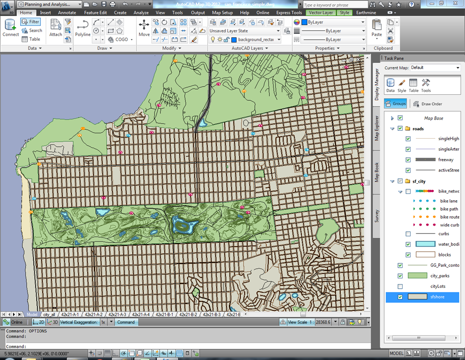
Task: Enable the cityLots layer checkbox
Action: (x=400, y=286)
